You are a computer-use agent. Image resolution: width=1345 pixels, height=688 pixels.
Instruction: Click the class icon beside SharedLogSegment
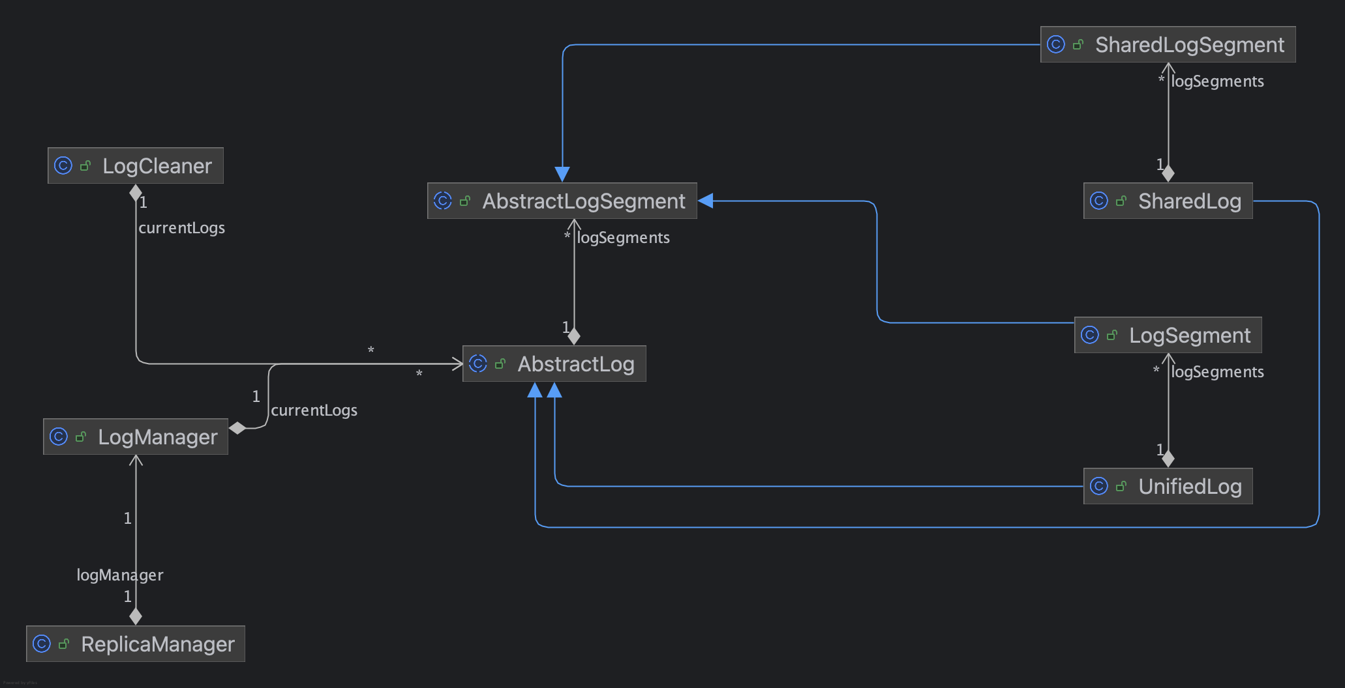click(1056, 44)
